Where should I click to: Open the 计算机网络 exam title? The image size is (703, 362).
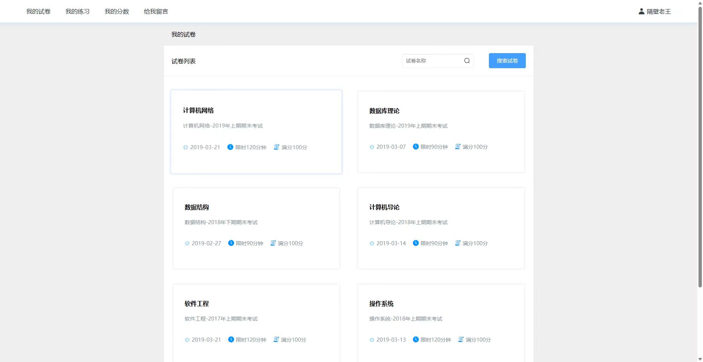pyautogui.click(x=198, y=110)
